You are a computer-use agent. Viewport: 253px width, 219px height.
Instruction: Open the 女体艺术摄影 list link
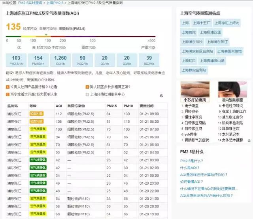pos(232,140)
